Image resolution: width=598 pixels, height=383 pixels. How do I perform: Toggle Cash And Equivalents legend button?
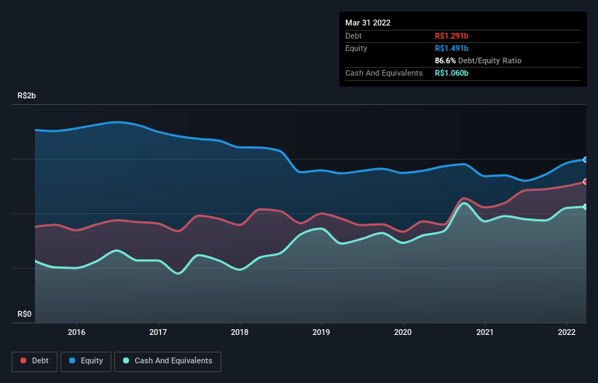point(168,361)
